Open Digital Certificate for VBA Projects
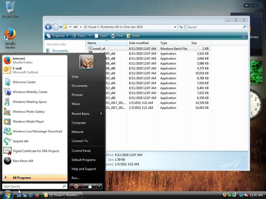The height and width of the screenshot is (199, 266). click(x=35, y=151)
